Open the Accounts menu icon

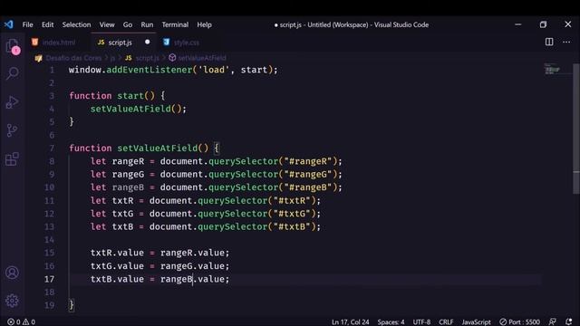click(12, 273)
